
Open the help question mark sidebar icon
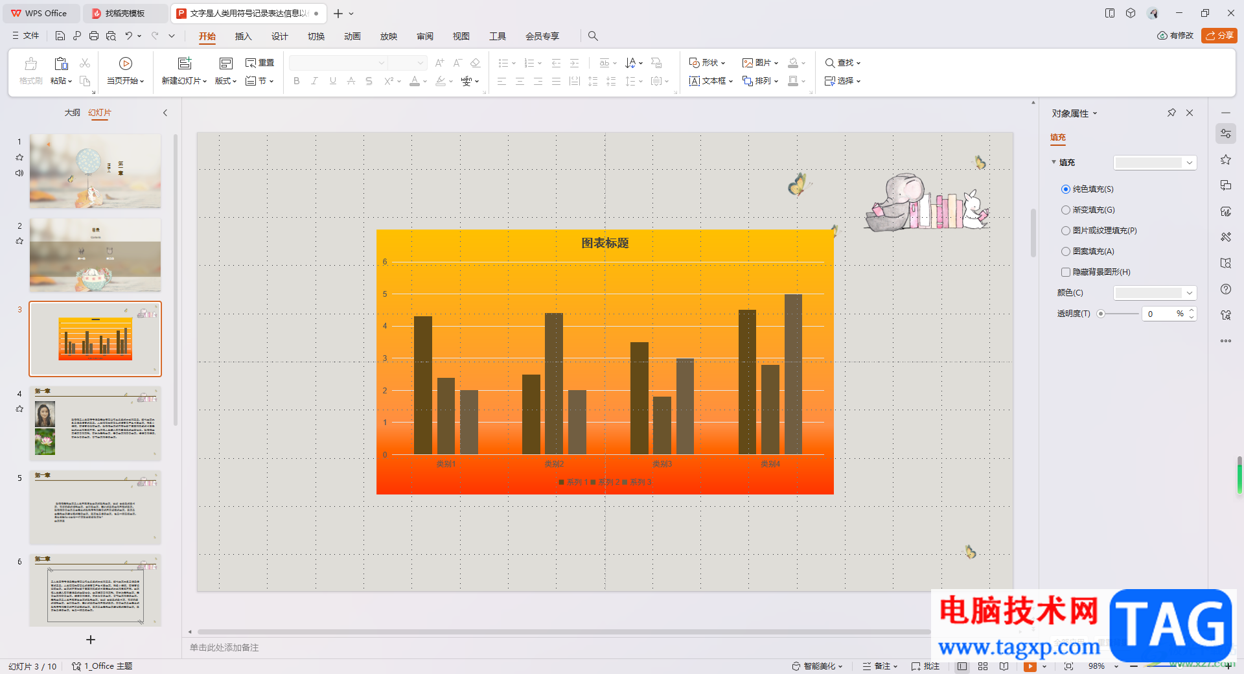click(1226, 289)
